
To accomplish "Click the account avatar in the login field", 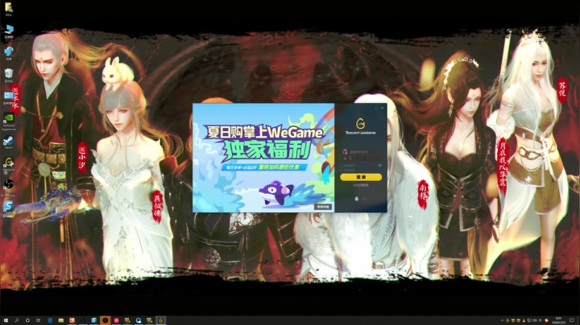I will pyautogui.click(x=345, y=152).
